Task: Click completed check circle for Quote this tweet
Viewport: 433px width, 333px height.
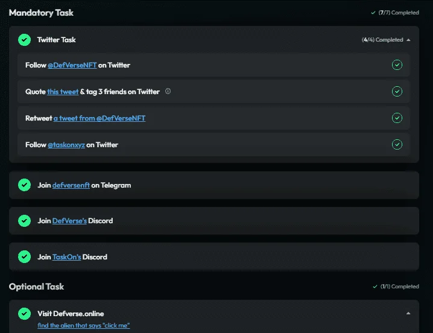Action: pos(397,92)
